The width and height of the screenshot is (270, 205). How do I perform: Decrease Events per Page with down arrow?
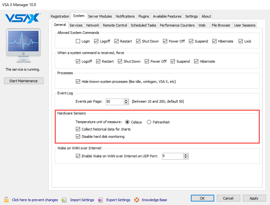tap(126, 103)
